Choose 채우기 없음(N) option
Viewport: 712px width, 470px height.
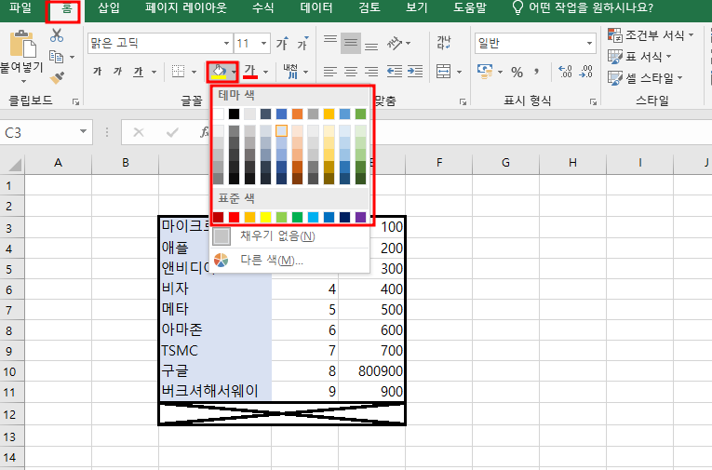(289, 236)
